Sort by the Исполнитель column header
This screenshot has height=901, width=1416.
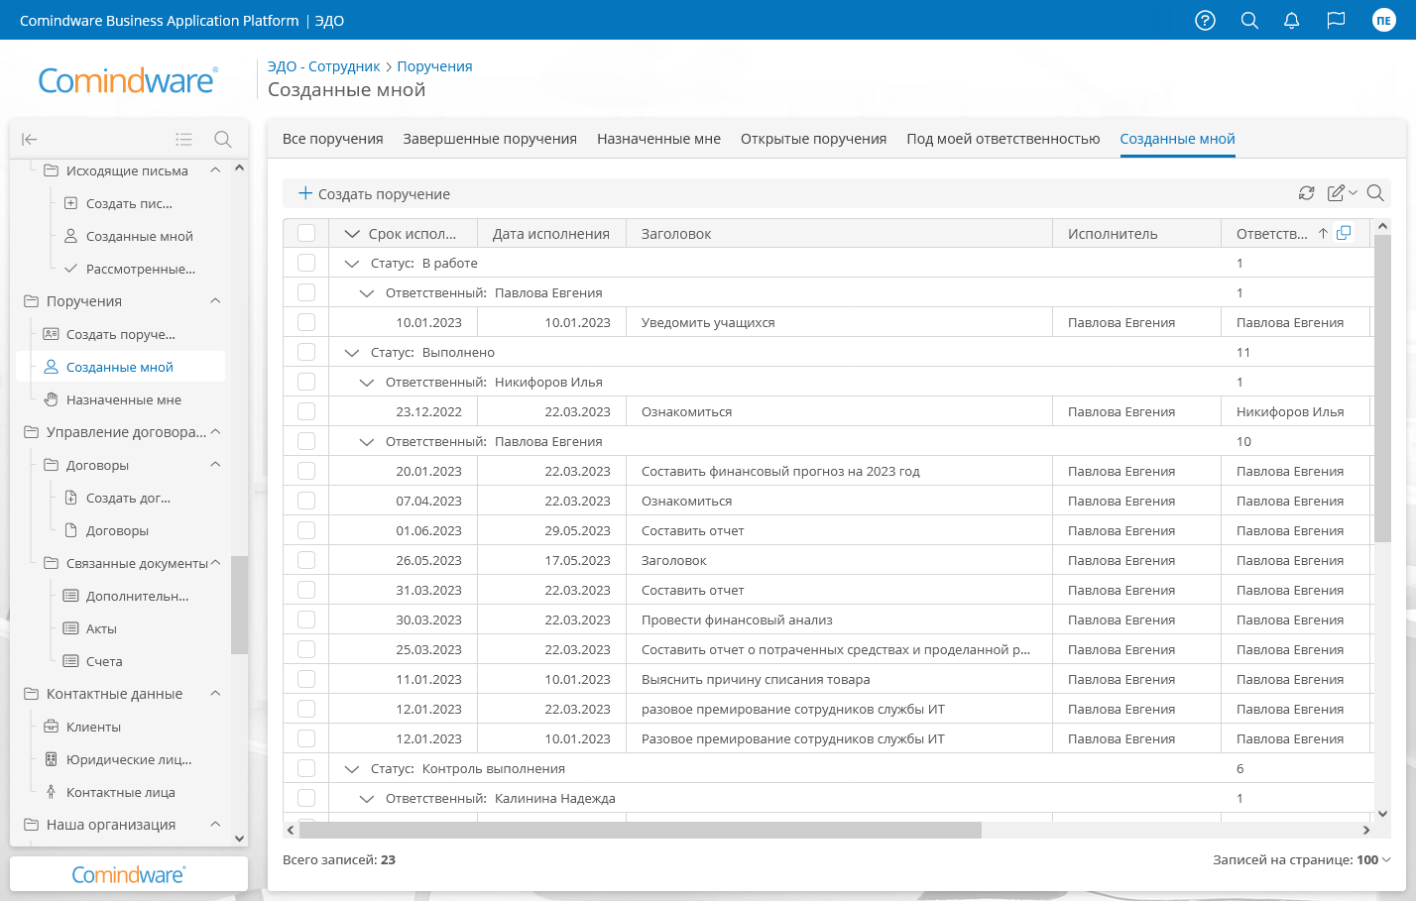[x=1113, y=234]
